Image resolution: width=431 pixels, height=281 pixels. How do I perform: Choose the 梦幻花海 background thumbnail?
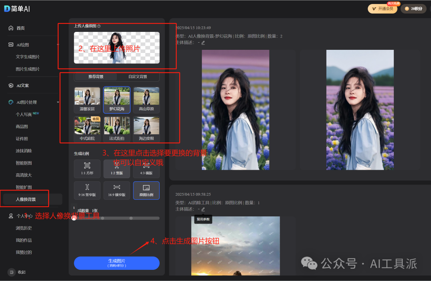(117, 100)
